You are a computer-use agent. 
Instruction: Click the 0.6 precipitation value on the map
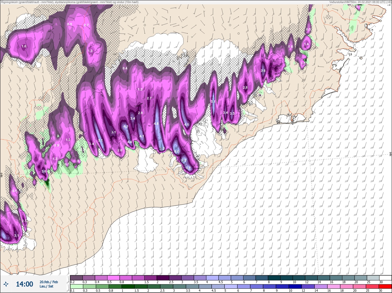291,47
